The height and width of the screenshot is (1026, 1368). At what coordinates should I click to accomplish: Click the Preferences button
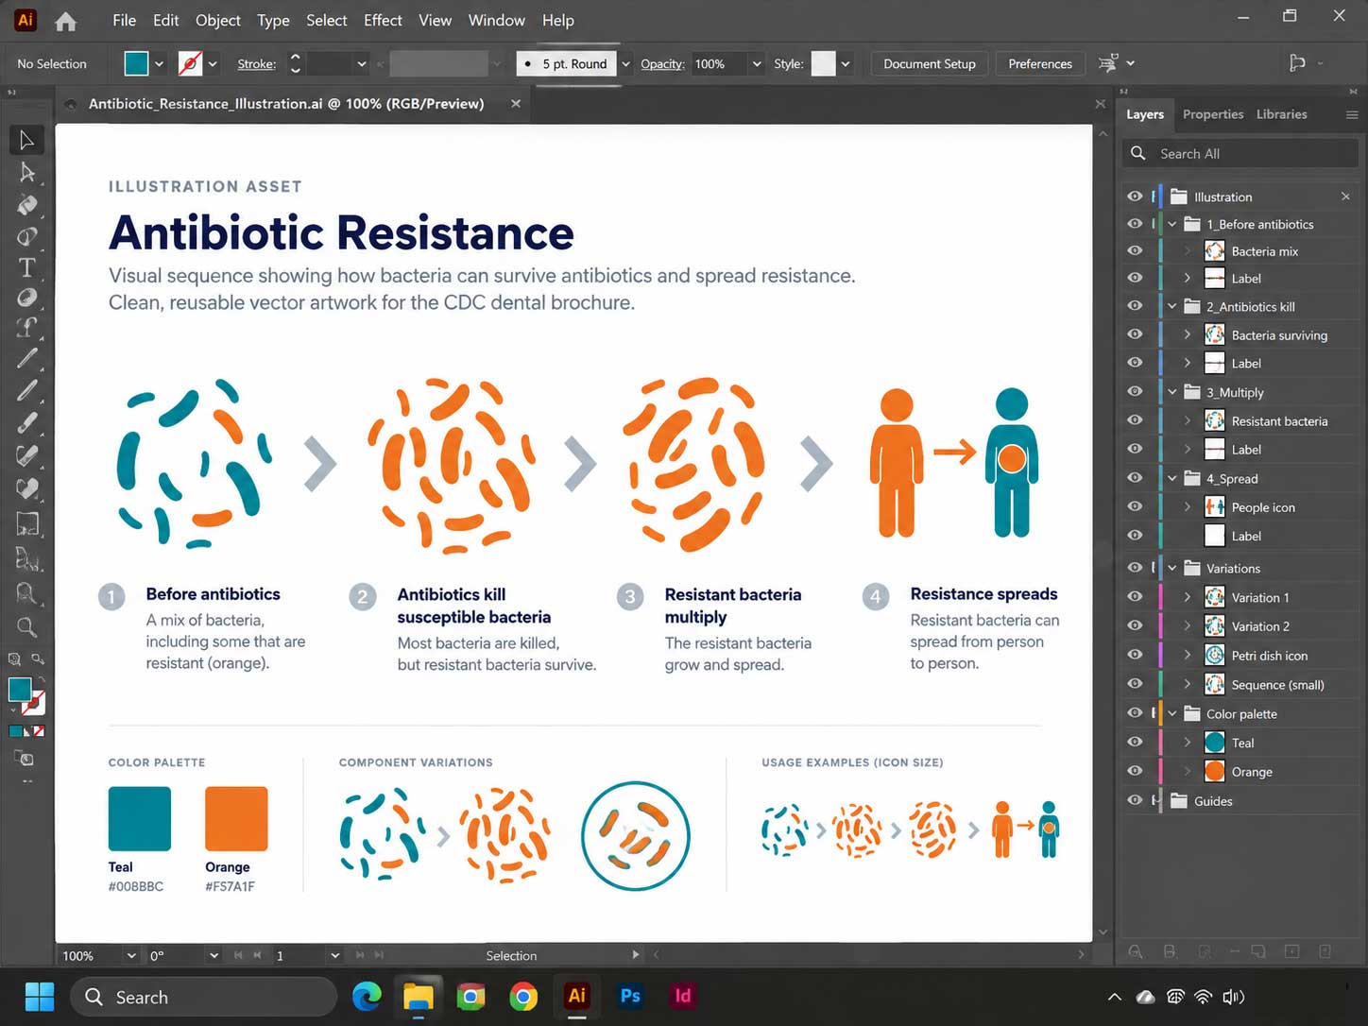(1040, 63)
